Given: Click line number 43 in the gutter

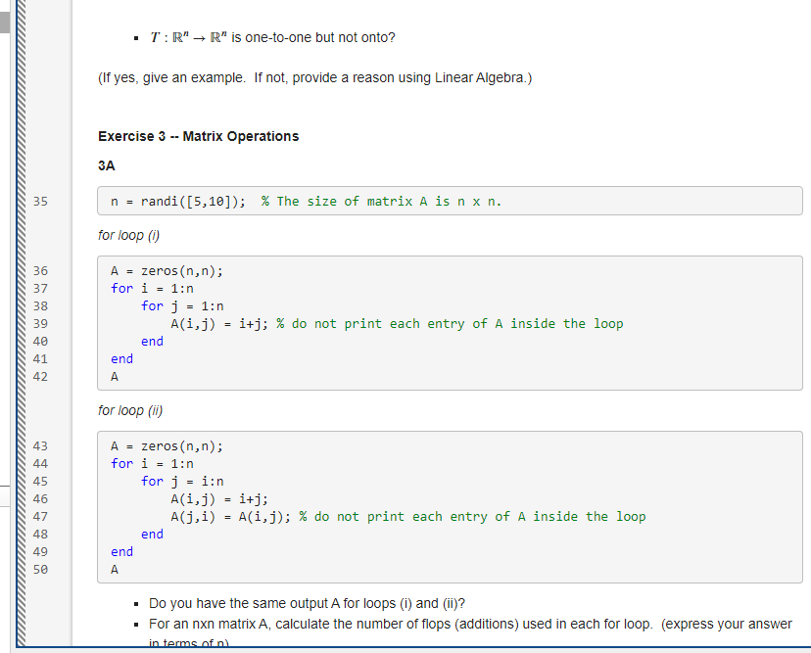Looking at the screenshot, I should (39, 445).
